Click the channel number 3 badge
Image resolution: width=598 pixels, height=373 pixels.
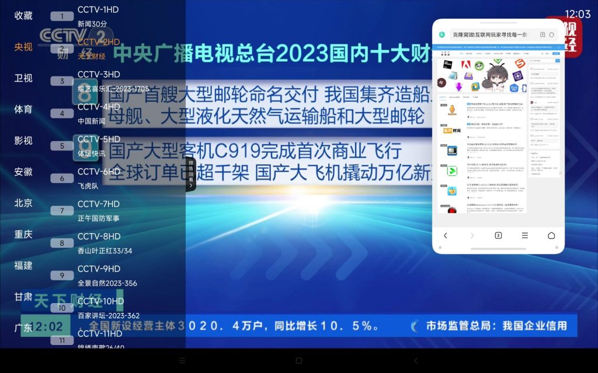pos(62,80)
